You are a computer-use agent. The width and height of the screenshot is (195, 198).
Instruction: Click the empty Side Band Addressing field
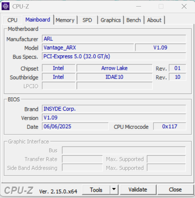[82, 168]
